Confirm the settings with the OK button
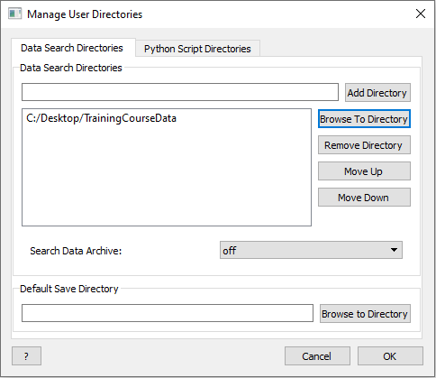 (390, 356)
